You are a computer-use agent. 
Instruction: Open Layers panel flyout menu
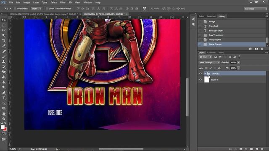pos(266,52)
